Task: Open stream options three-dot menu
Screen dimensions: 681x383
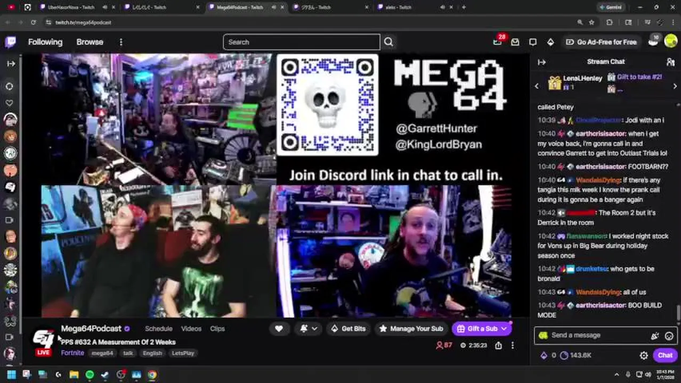Action: tap(513, 345)
